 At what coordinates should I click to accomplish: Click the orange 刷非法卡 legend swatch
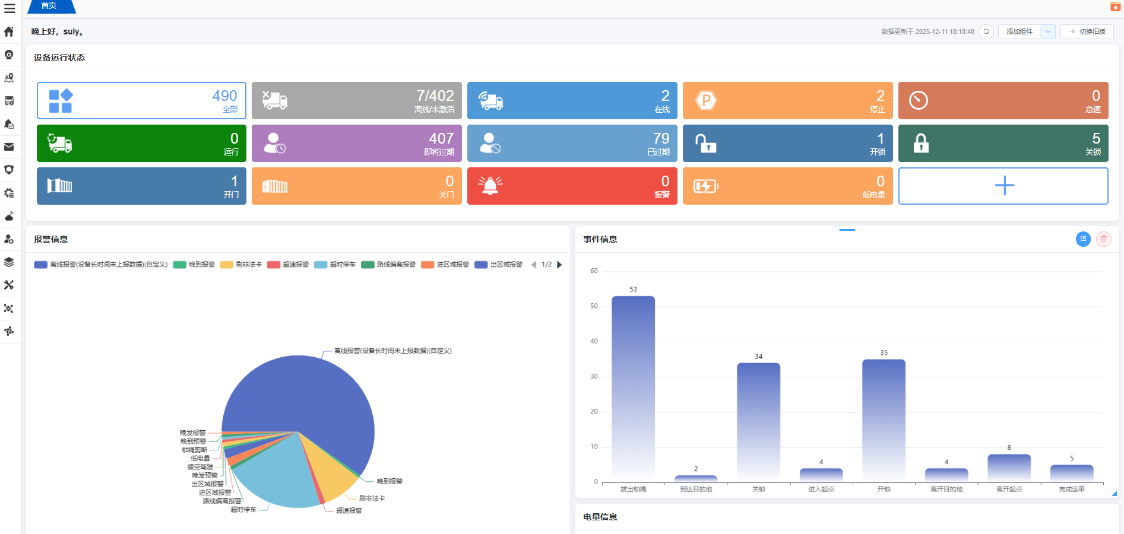pos(226,265)
